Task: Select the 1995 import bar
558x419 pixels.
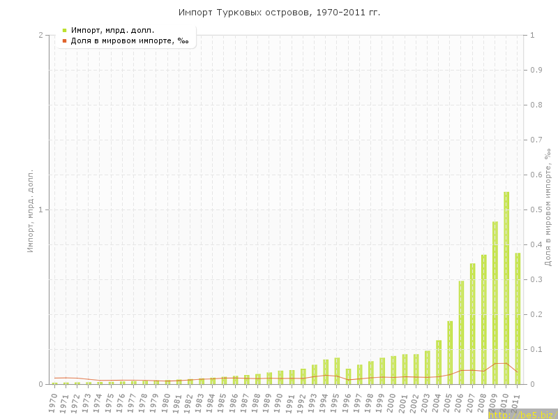Action: [337, 371]
